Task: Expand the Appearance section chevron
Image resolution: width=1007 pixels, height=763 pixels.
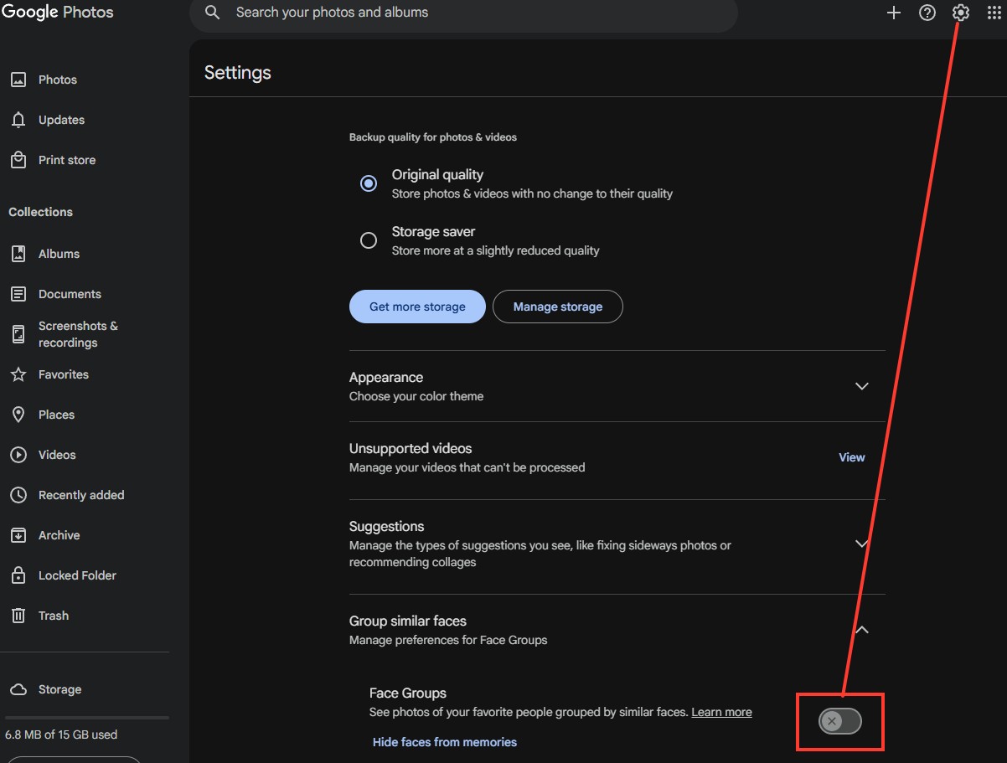Action: (862, 386)
